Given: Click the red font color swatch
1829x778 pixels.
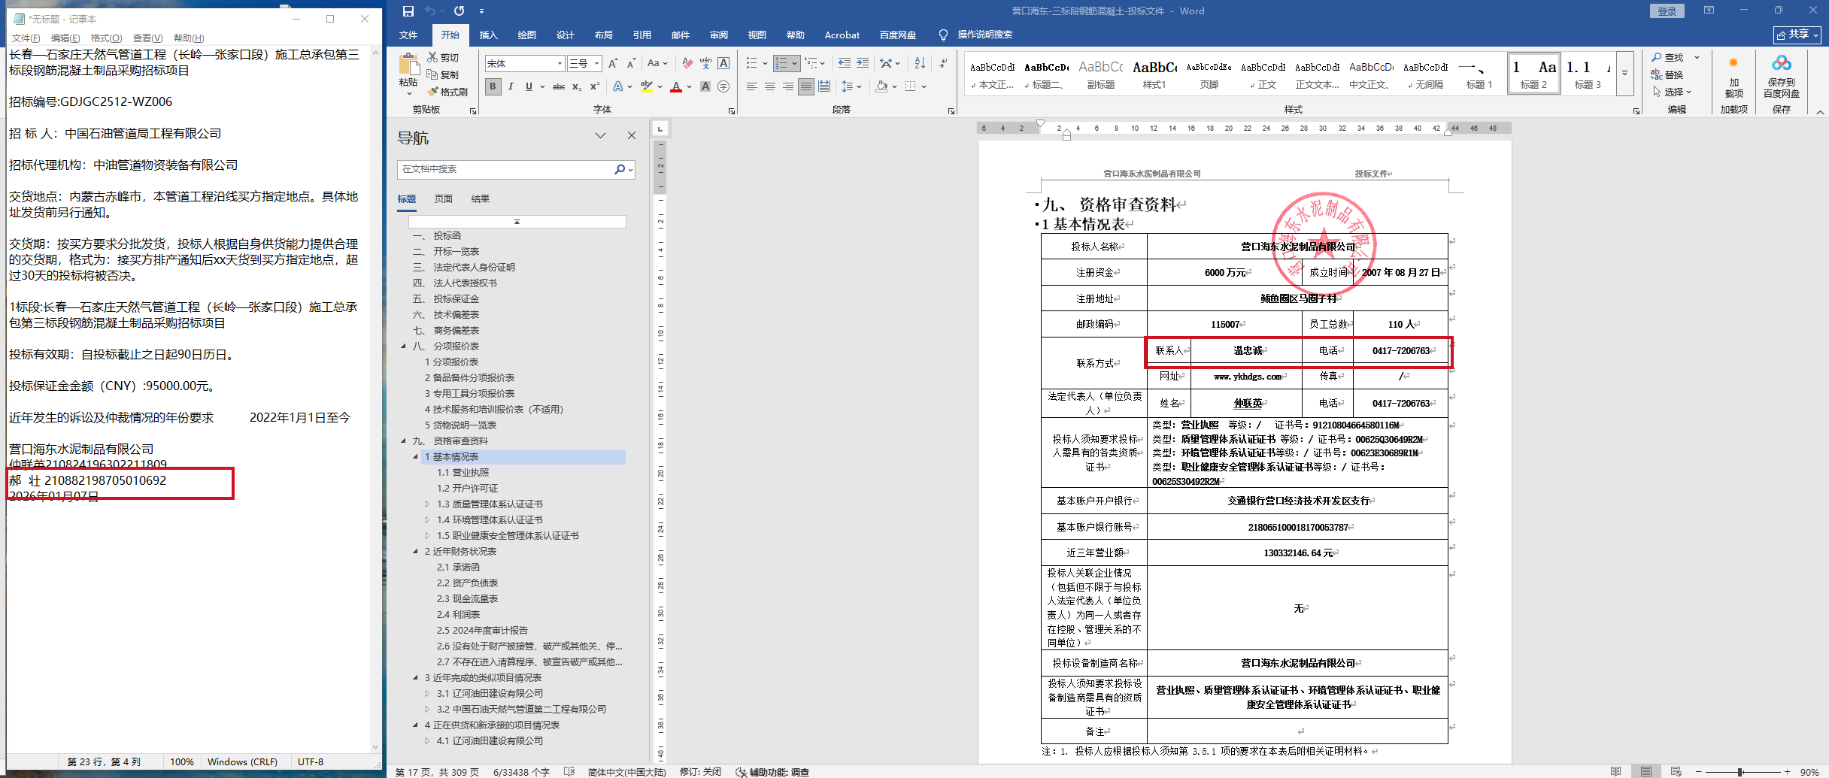Looking at the screenshot, I should (x=676, y=87).
